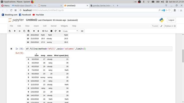This screenshot has width=184, height=103.
Task: Click the Jupyter logo
Action: point(16,20)
